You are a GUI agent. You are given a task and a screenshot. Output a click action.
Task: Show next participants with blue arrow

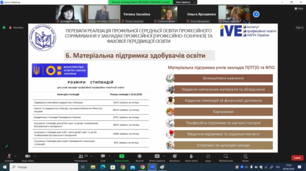tap(256, 14)
